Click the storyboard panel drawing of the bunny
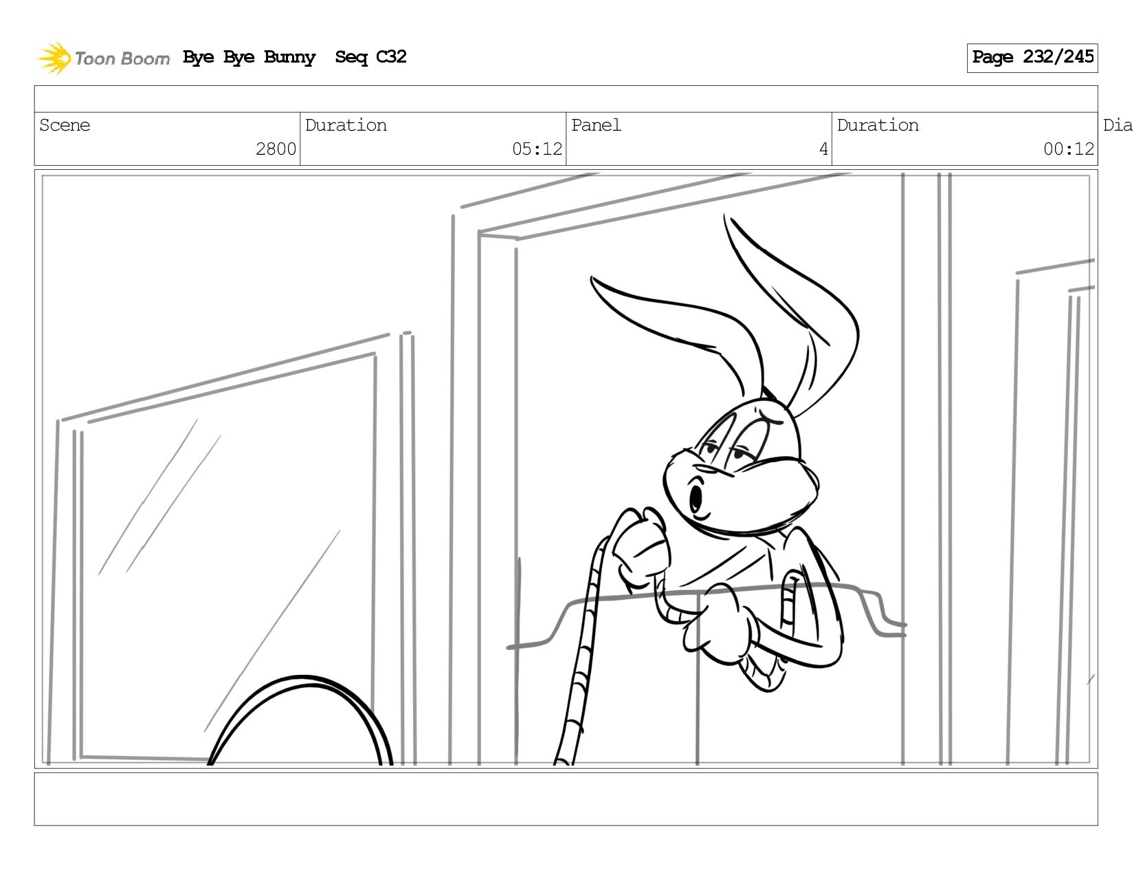Viewport: 1134px width, 877px height. point(566,469)
